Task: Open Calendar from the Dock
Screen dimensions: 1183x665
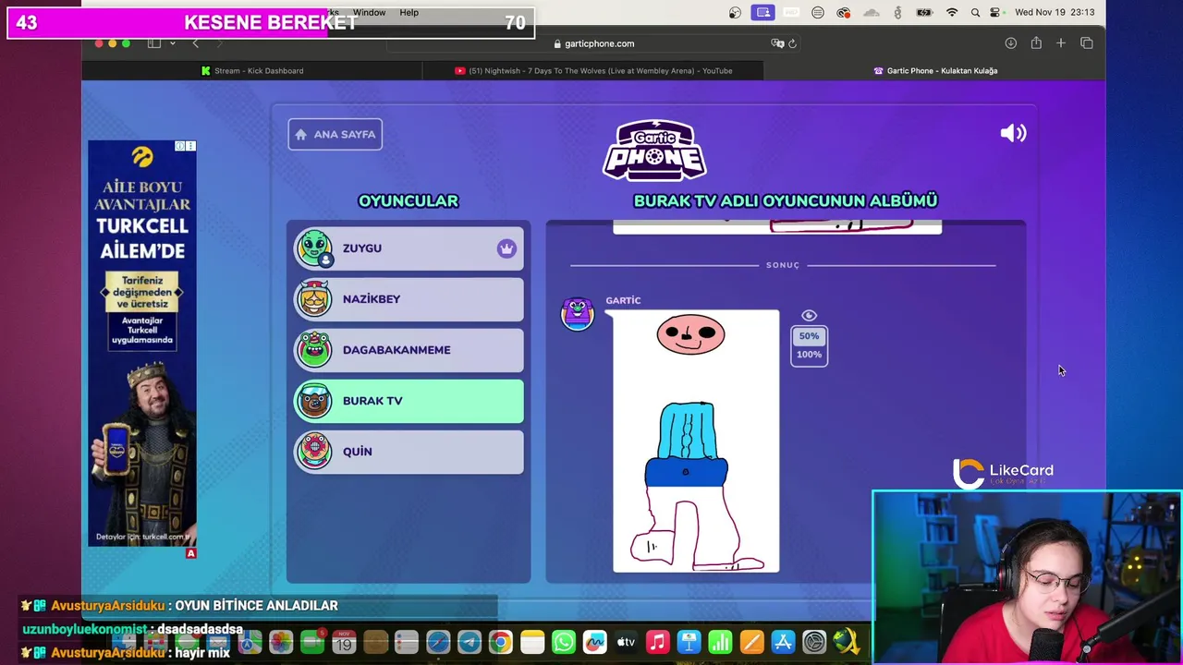Action: click(344, 642)
